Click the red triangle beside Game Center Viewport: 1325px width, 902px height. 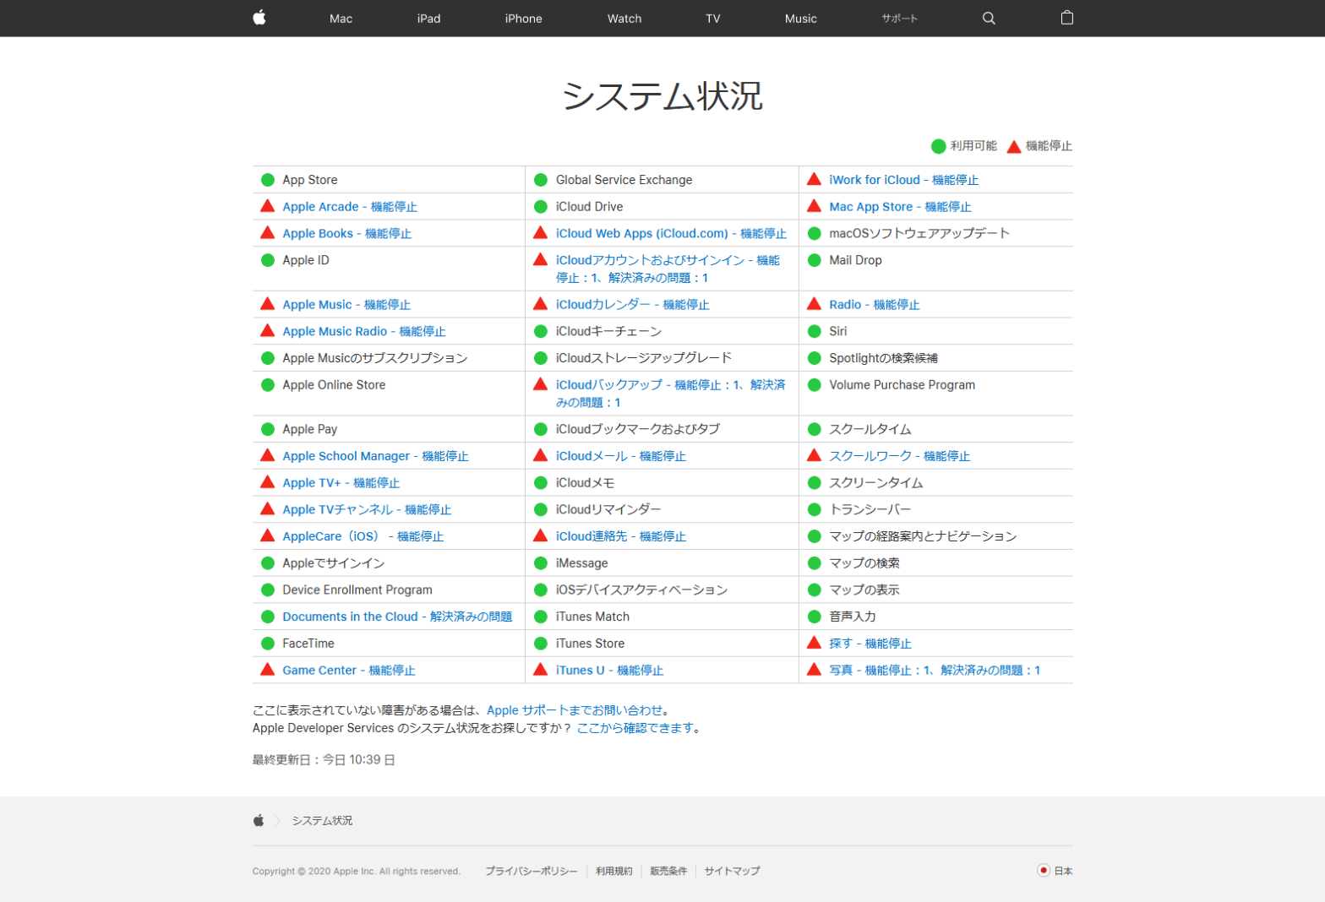tap(268, 670)
